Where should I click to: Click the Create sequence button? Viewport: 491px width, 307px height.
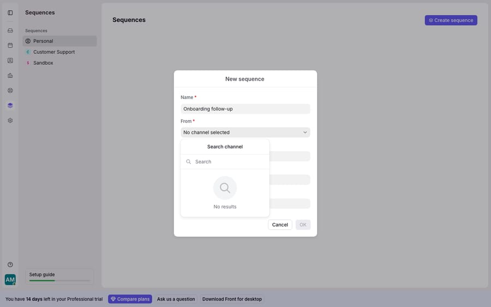tap(451, 20)
